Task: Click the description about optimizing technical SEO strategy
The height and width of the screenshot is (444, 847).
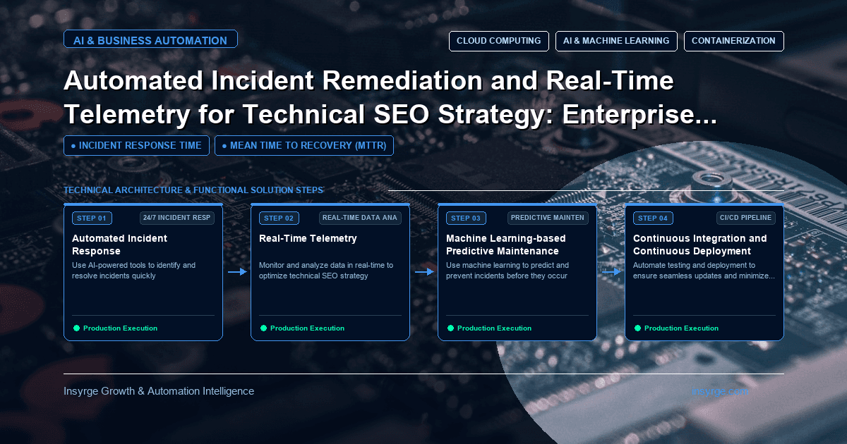Action: pyautogui.click(x=326, y=271)
